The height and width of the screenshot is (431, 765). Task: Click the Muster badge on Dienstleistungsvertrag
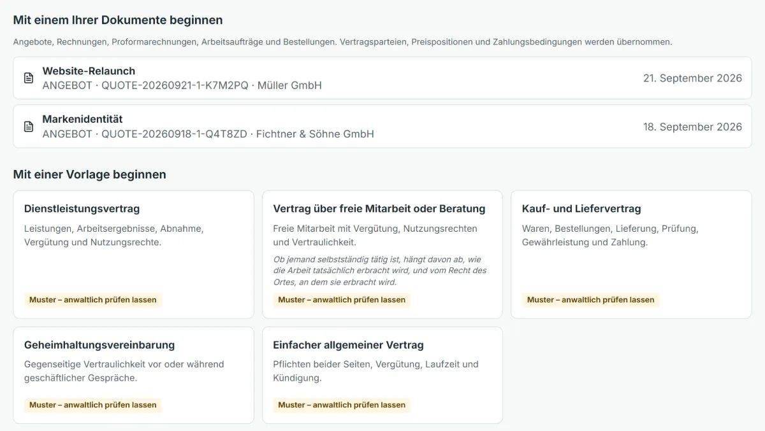click(x=93, y=300)
